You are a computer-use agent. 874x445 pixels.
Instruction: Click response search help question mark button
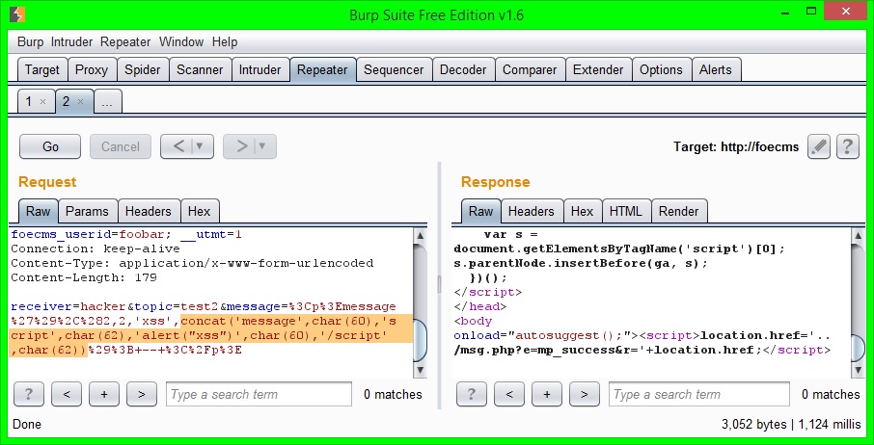pos(471,394)
